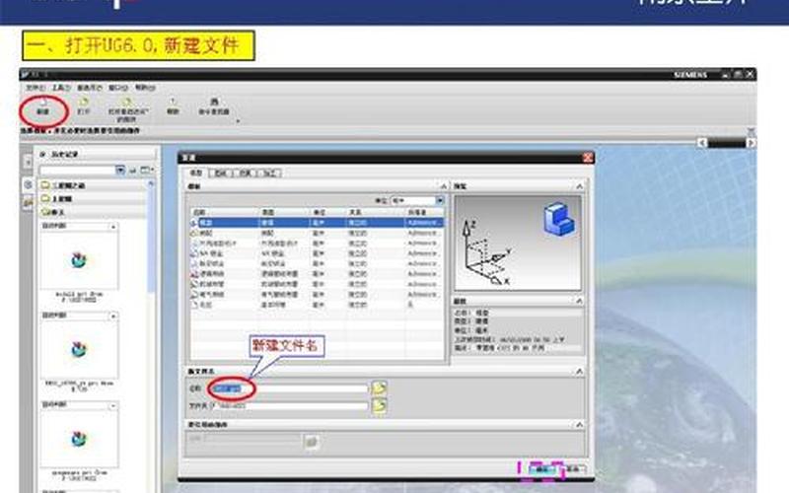Select the highlighted 模型 template row
The width and height of the screenshot is (789, 493).
point(317,223)
